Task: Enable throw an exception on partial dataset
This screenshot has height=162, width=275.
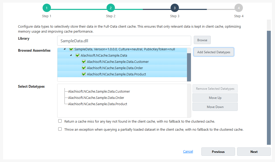Action: [60, 129]
